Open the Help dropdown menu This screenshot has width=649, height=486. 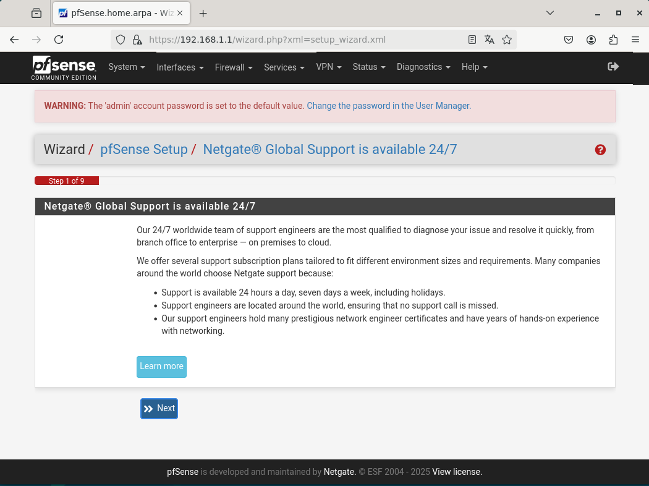474,67
